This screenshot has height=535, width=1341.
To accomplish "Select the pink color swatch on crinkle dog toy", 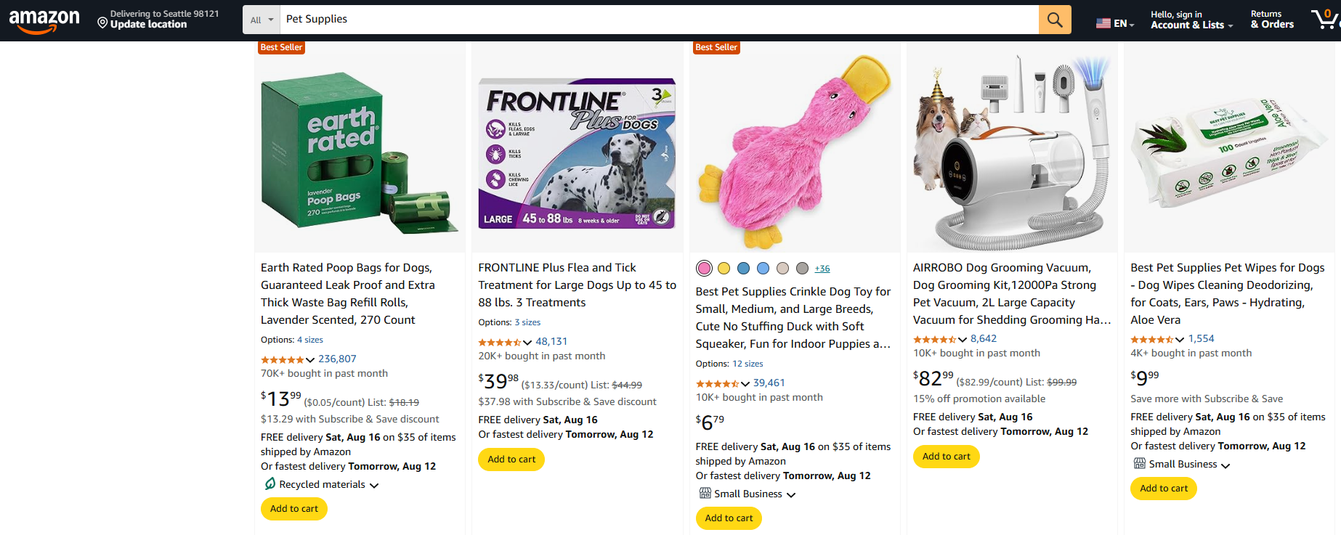I will pyautogui.click(x=703, y=267).
